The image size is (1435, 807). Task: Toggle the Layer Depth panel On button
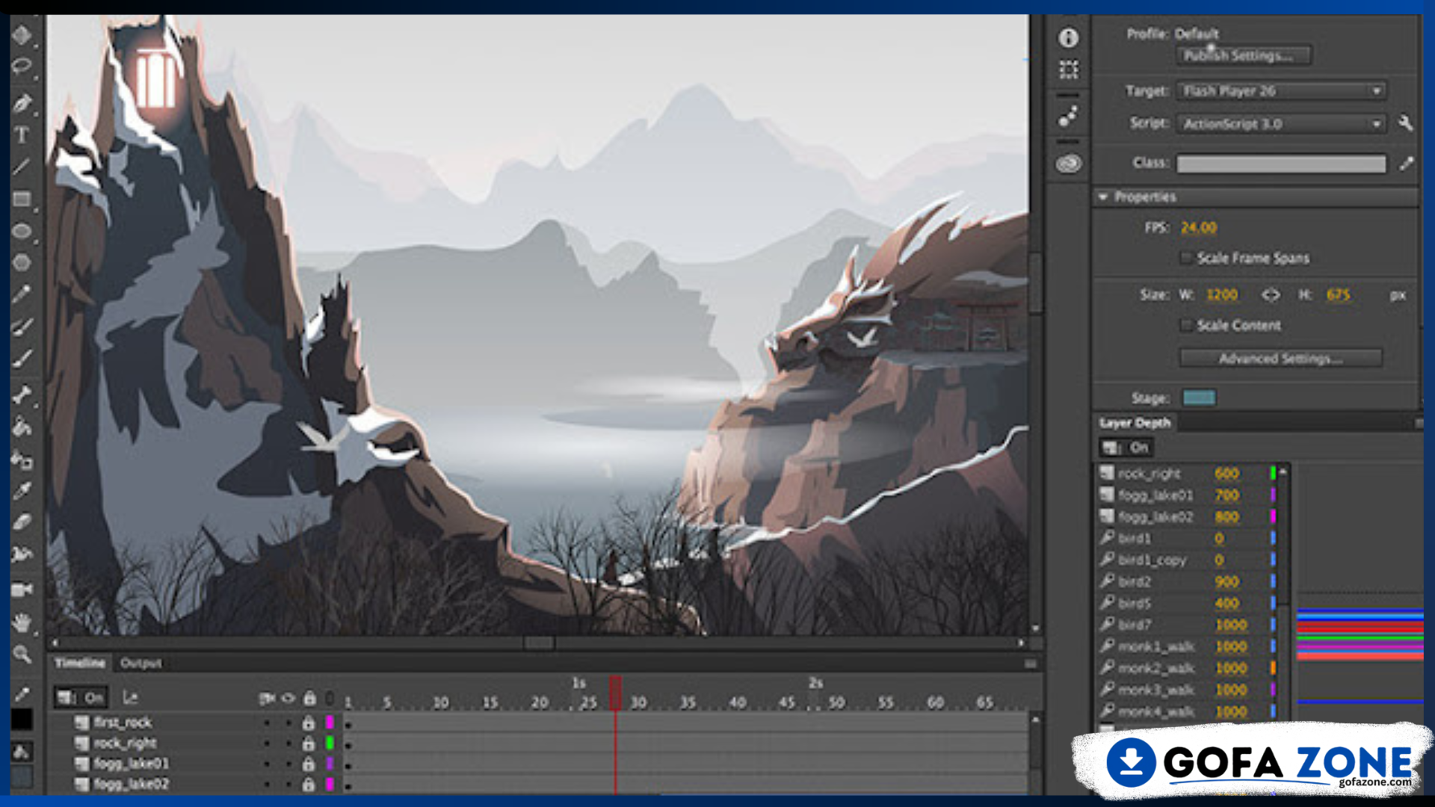(x=1126, y=448)
